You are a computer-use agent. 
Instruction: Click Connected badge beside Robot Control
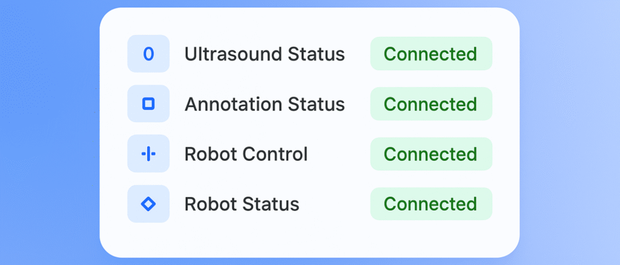click(430, 154)
